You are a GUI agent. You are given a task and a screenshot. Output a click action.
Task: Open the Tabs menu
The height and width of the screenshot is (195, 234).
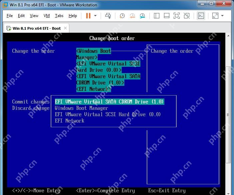(x=59, y=16)
